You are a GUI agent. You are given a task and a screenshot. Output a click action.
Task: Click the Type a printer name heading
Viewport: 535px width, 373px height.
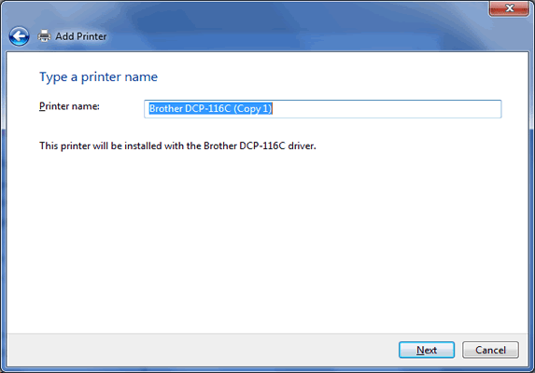(x=98, y=77)
